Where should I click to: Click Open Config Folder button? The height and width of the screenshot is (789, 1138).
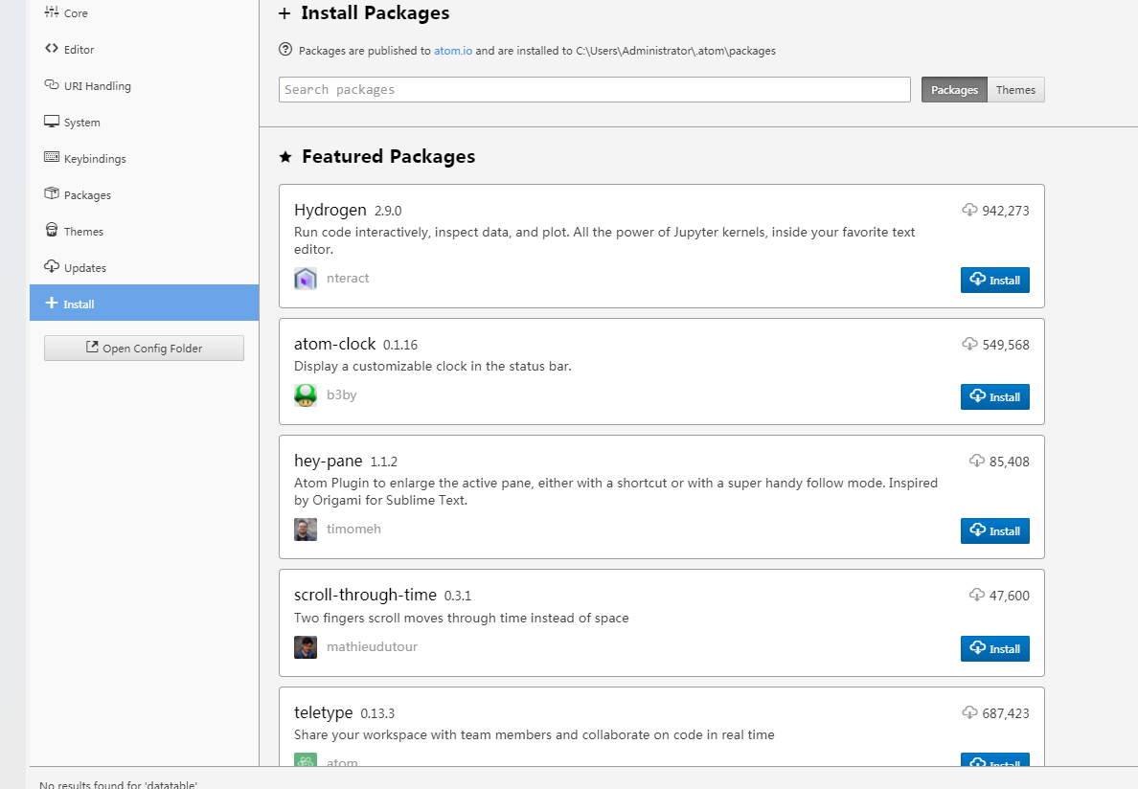pyautogui.click(x=144, y=349)
